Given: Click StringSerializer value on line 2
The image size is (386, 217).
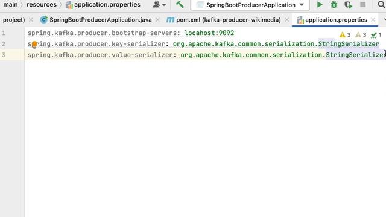Looking at the screenshot, I should point(349,44).
